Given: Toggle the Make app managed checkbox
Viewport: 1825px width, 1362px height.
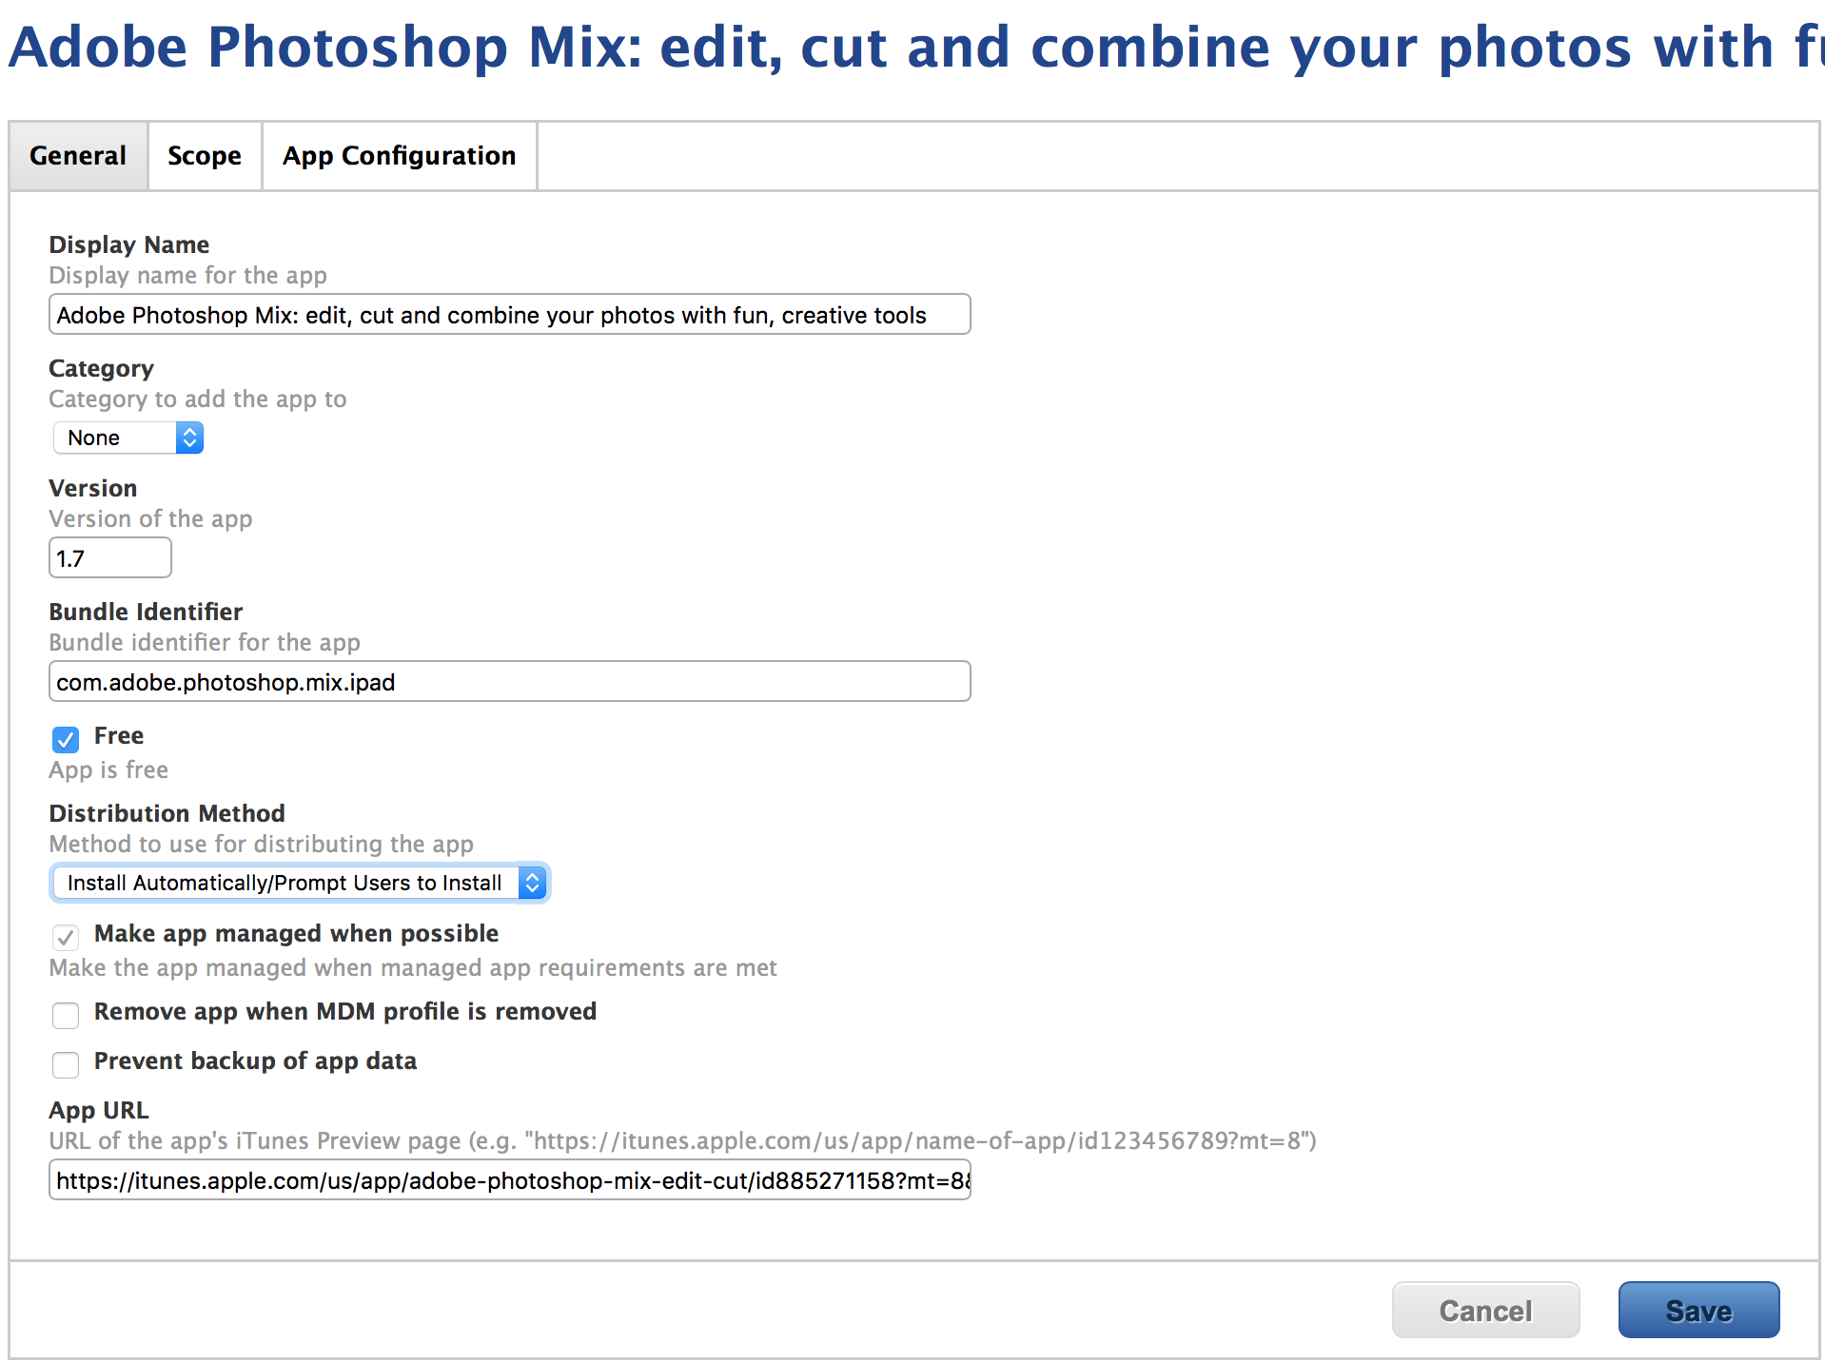Looking at the screenshot, I should (66, 937).
